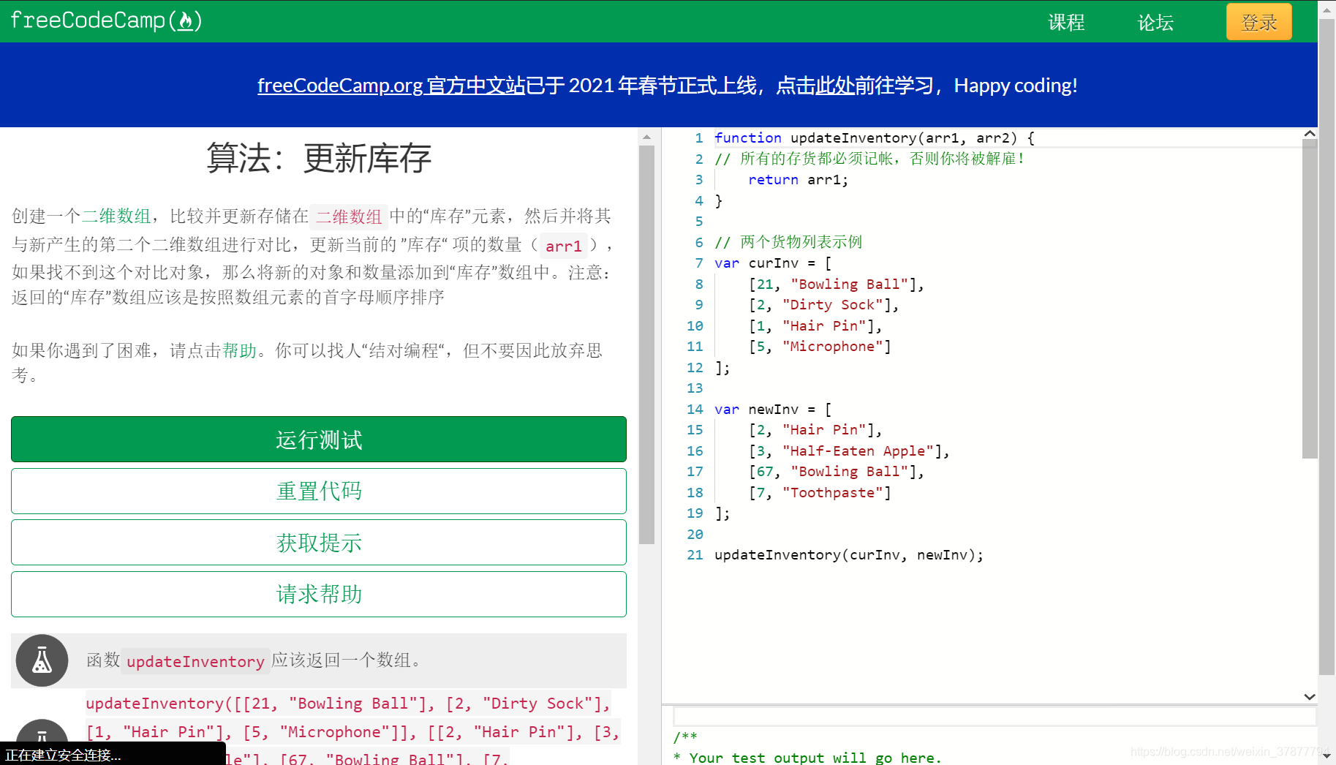Click the 'Your test output will go here' text
Image resolution: width=1336 pixels, height=765 pixels.
(815, 758)
